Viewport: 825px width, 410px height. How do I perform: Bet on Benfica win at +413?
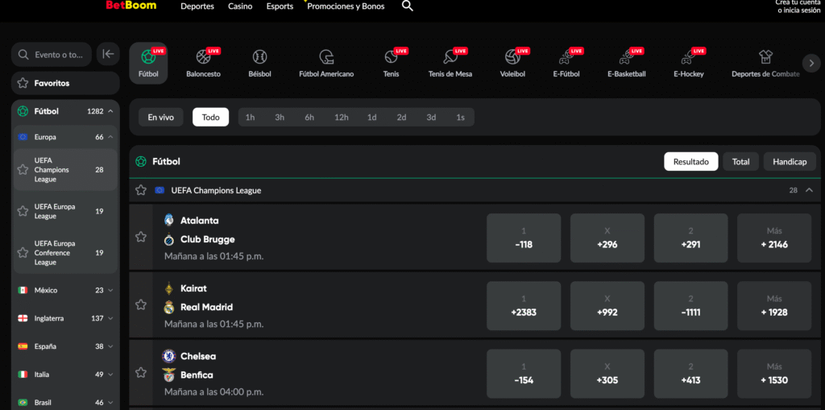click(690, 374)
